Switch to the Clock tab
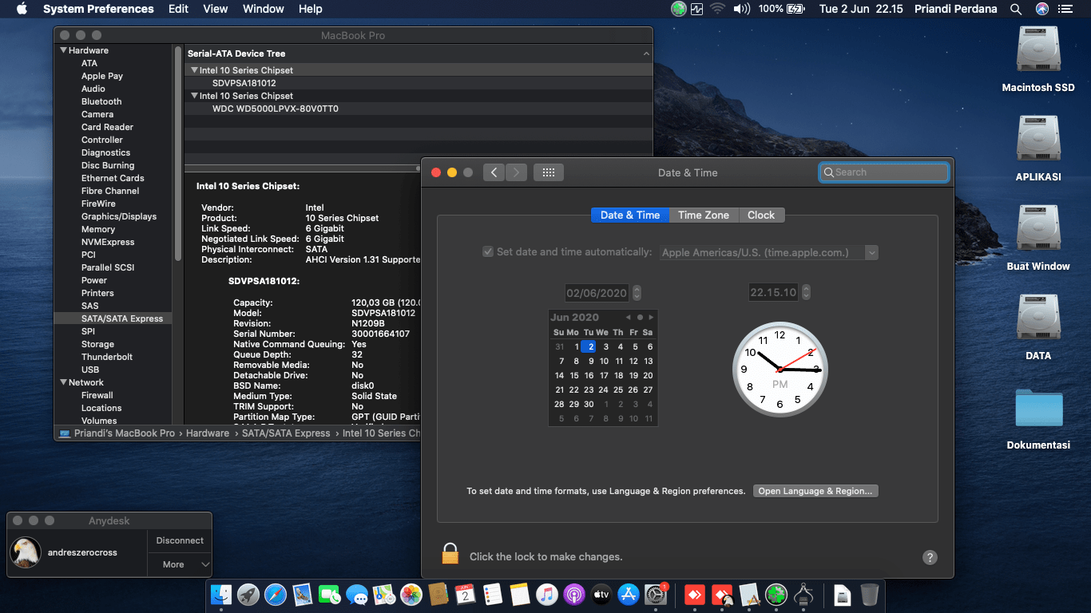Viewport: 1091px width, 613px height. 761,215
